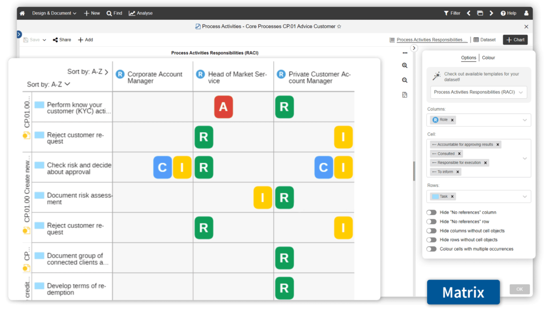Image resolution: width=550 pixels, height=309 pixels.
Task: Click the export file icon below zoom
Action: 404,95
